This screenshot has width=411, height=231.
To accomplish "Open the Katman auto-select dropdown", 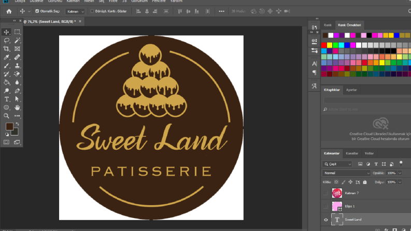I will pos(75,11).
